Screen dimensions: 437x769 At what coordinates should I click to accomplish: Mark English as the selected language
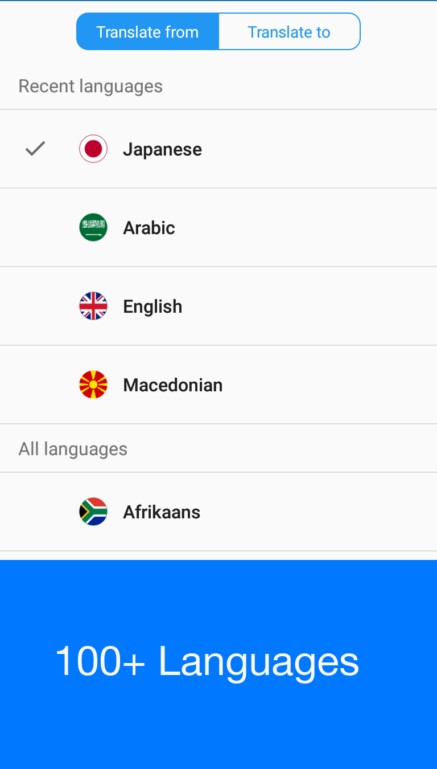tap(152, 306)
